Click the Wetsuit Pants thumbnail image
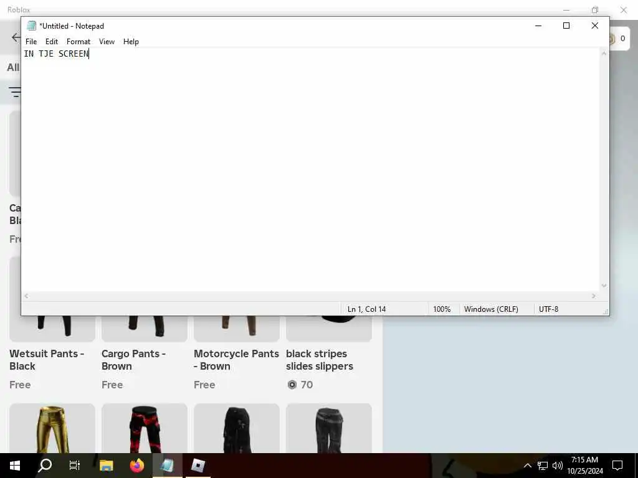 tap(52, 329)
